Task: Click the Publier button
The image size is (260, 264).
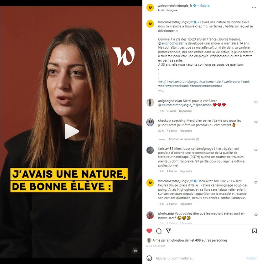Action: click(x=251, y=258)
